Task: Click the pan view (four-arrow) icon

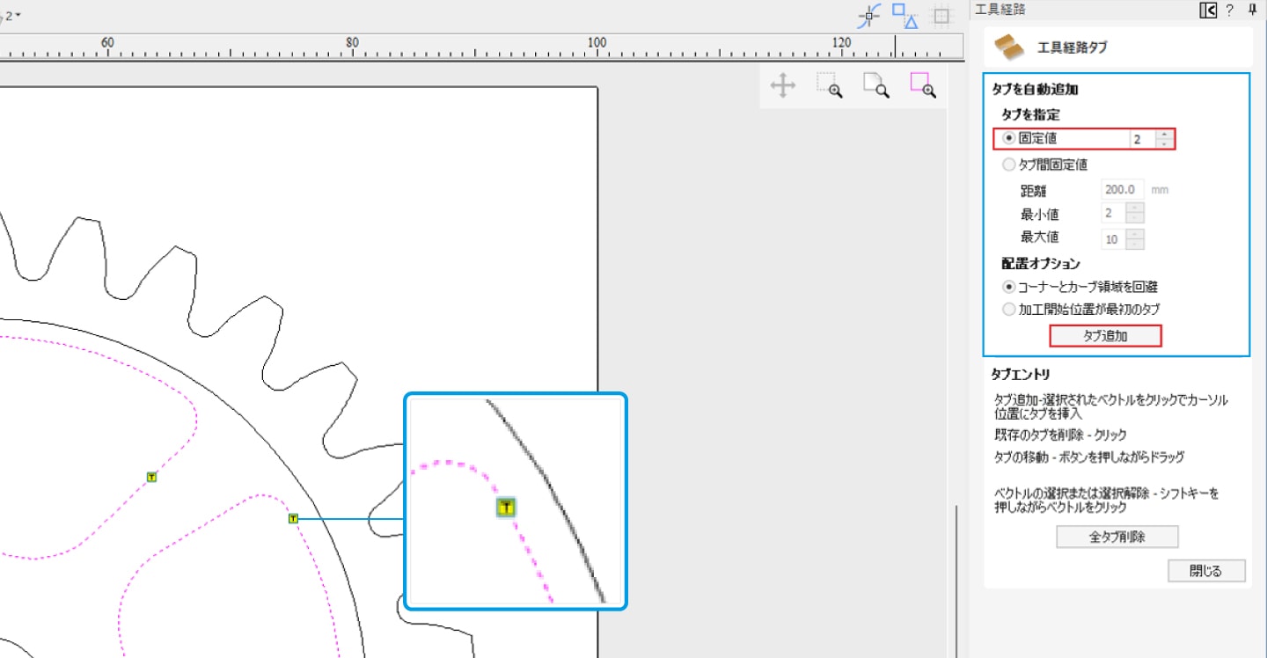Action: (782, 85)
